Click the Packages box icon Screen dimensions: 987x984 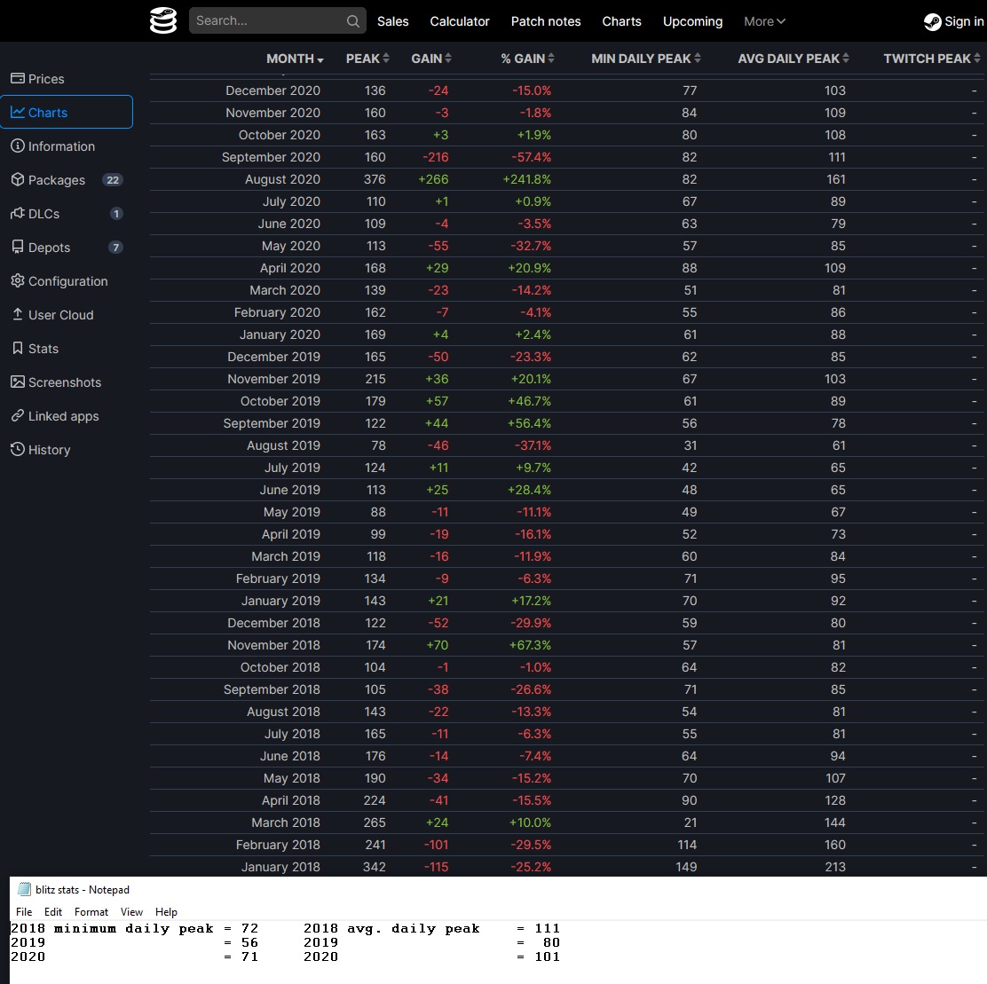pyautogui.click(x=18, y=180)
